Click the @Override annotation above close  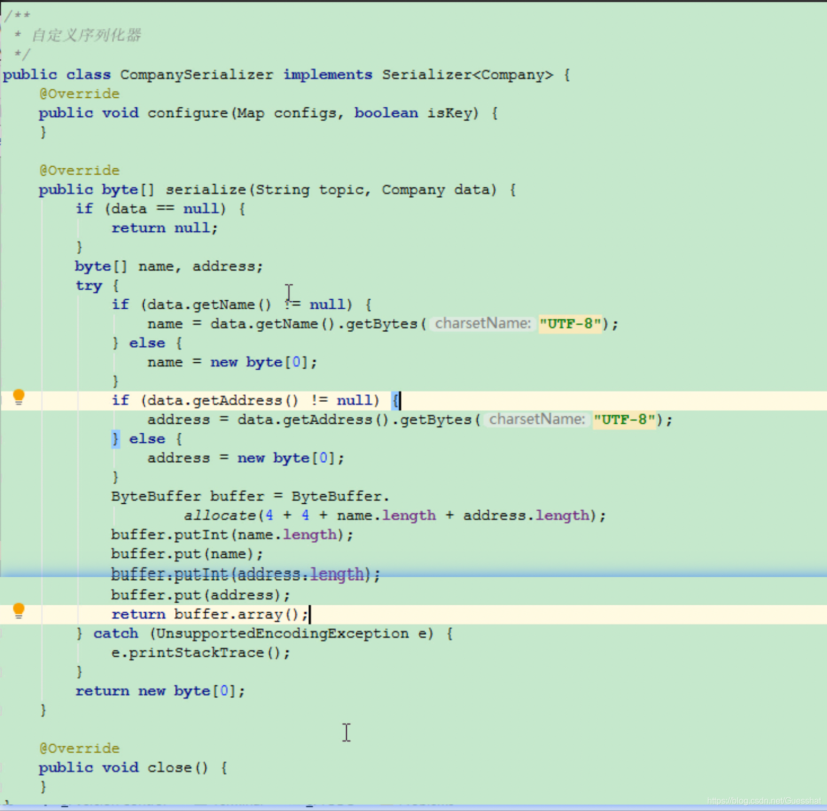[x=80, y=748]
